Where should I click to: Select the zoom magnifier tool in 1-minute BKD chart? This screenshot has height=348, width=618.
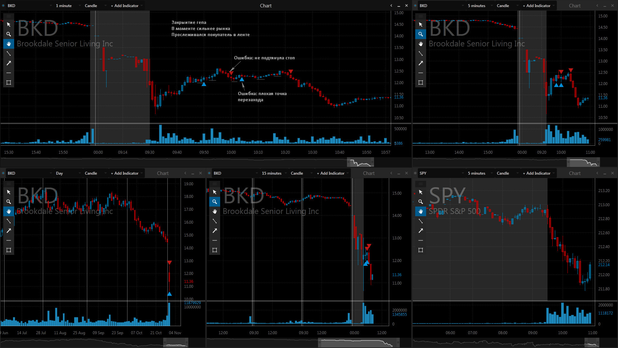click(x=9, y=34)
